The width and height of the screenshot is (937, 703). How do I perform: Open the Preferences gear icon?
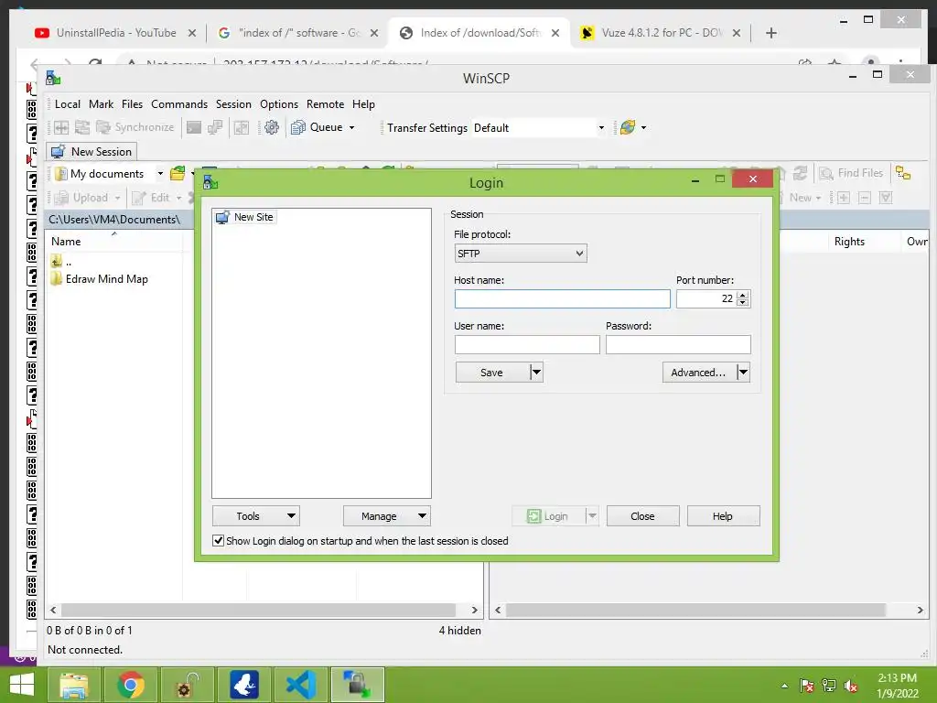coord(272,127)
